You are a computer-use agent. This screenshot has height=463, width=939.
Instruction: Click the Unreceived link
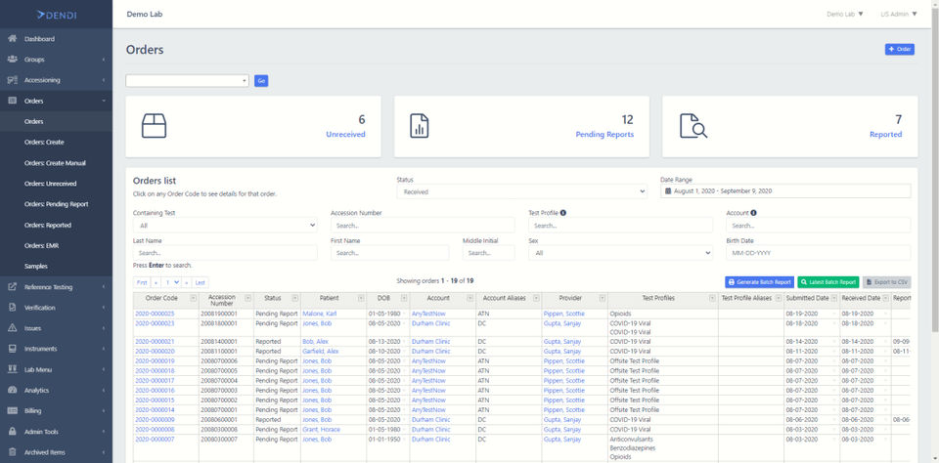345,135
